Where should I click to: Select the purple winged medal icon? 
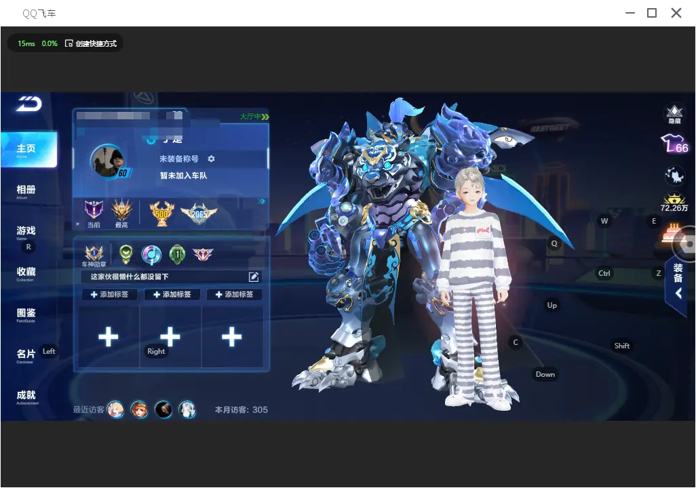203,253
